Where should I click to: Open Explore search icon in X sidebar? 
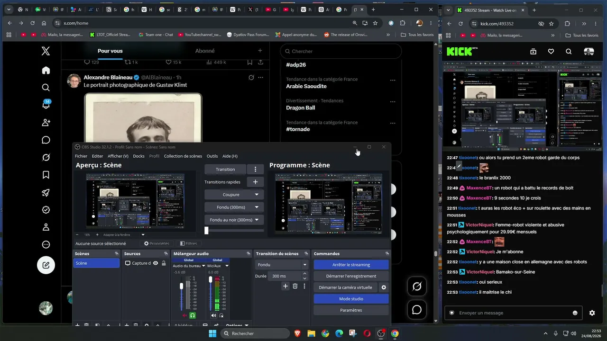pos(46,88)
